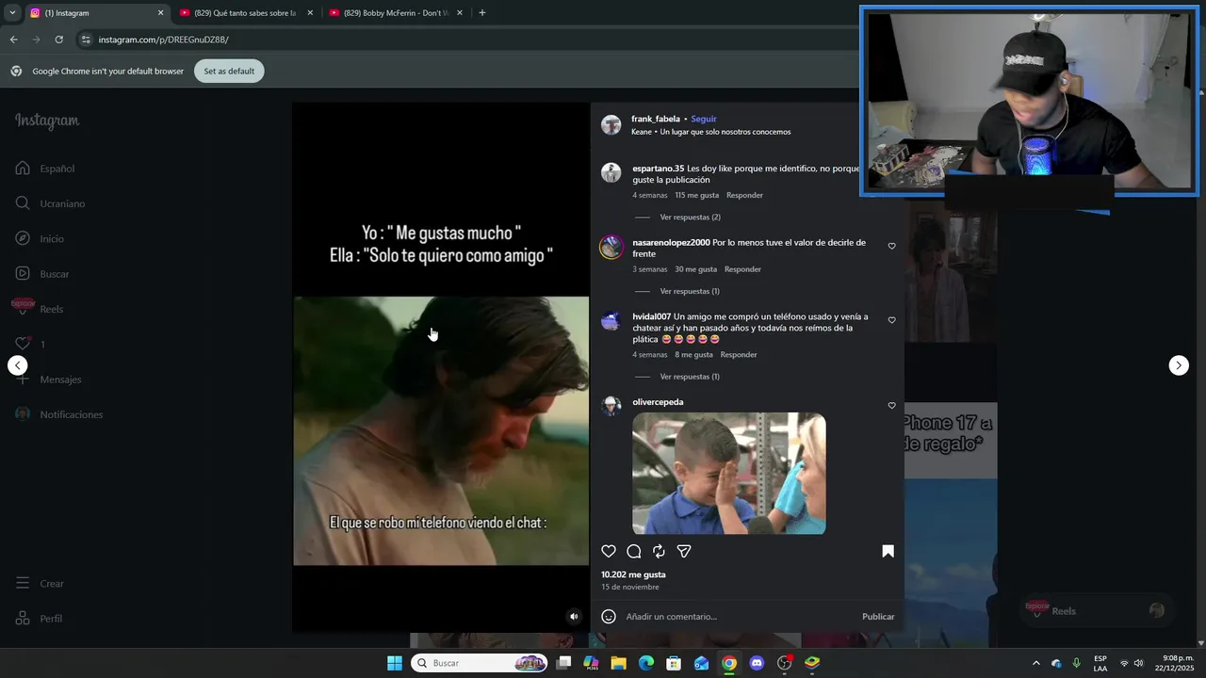This screenshot has height=678, width=1206.
Task: Open the Windows Start menu
Action: (395, 663)
